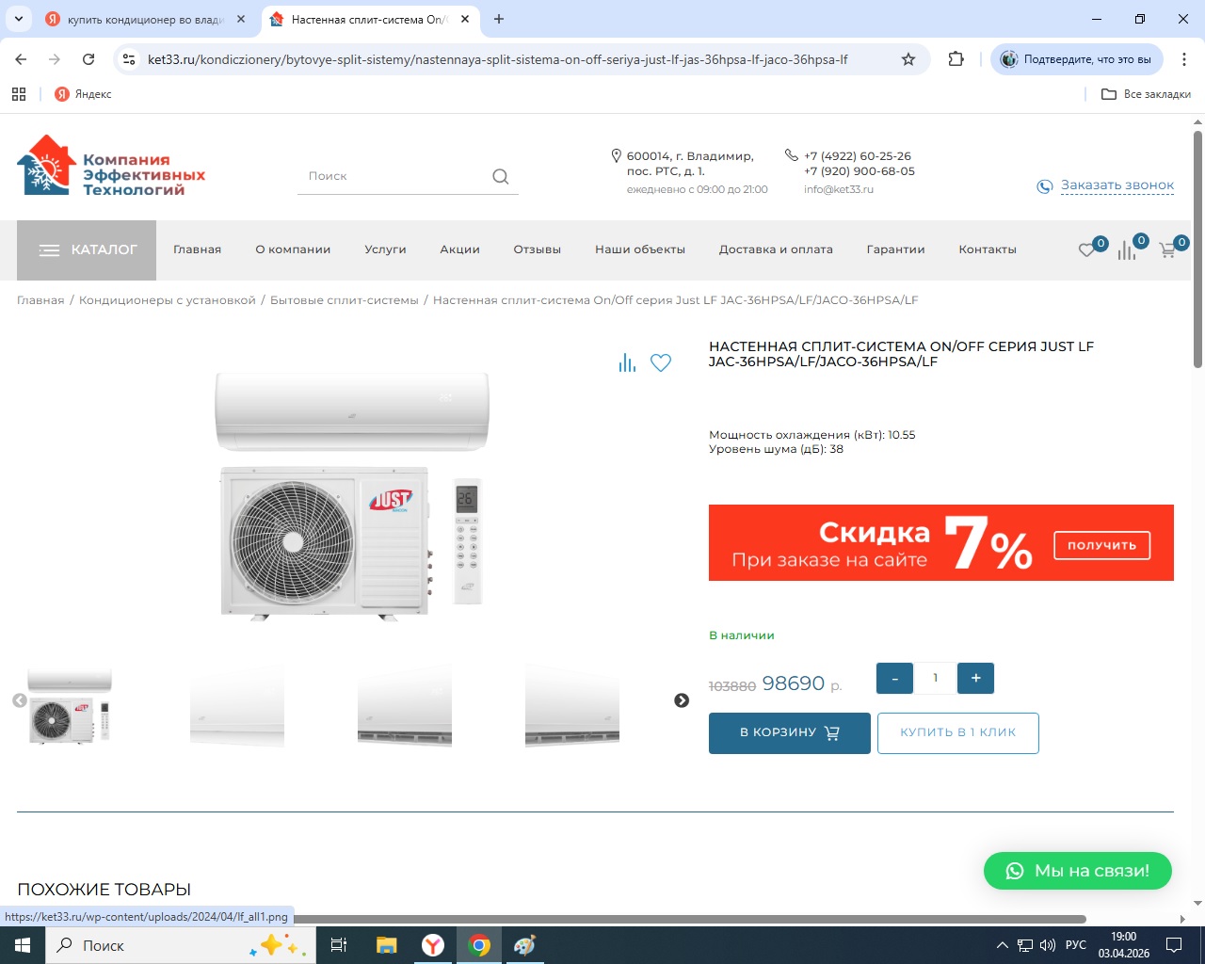Open Task View on taskbar
The height and width of the screenshot is (964, 1205).
339,945
